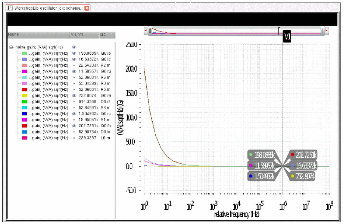The image size is (343, 224).
Task: Click the color swatch of the Q0.re trace
Action: tap(25, 95)
